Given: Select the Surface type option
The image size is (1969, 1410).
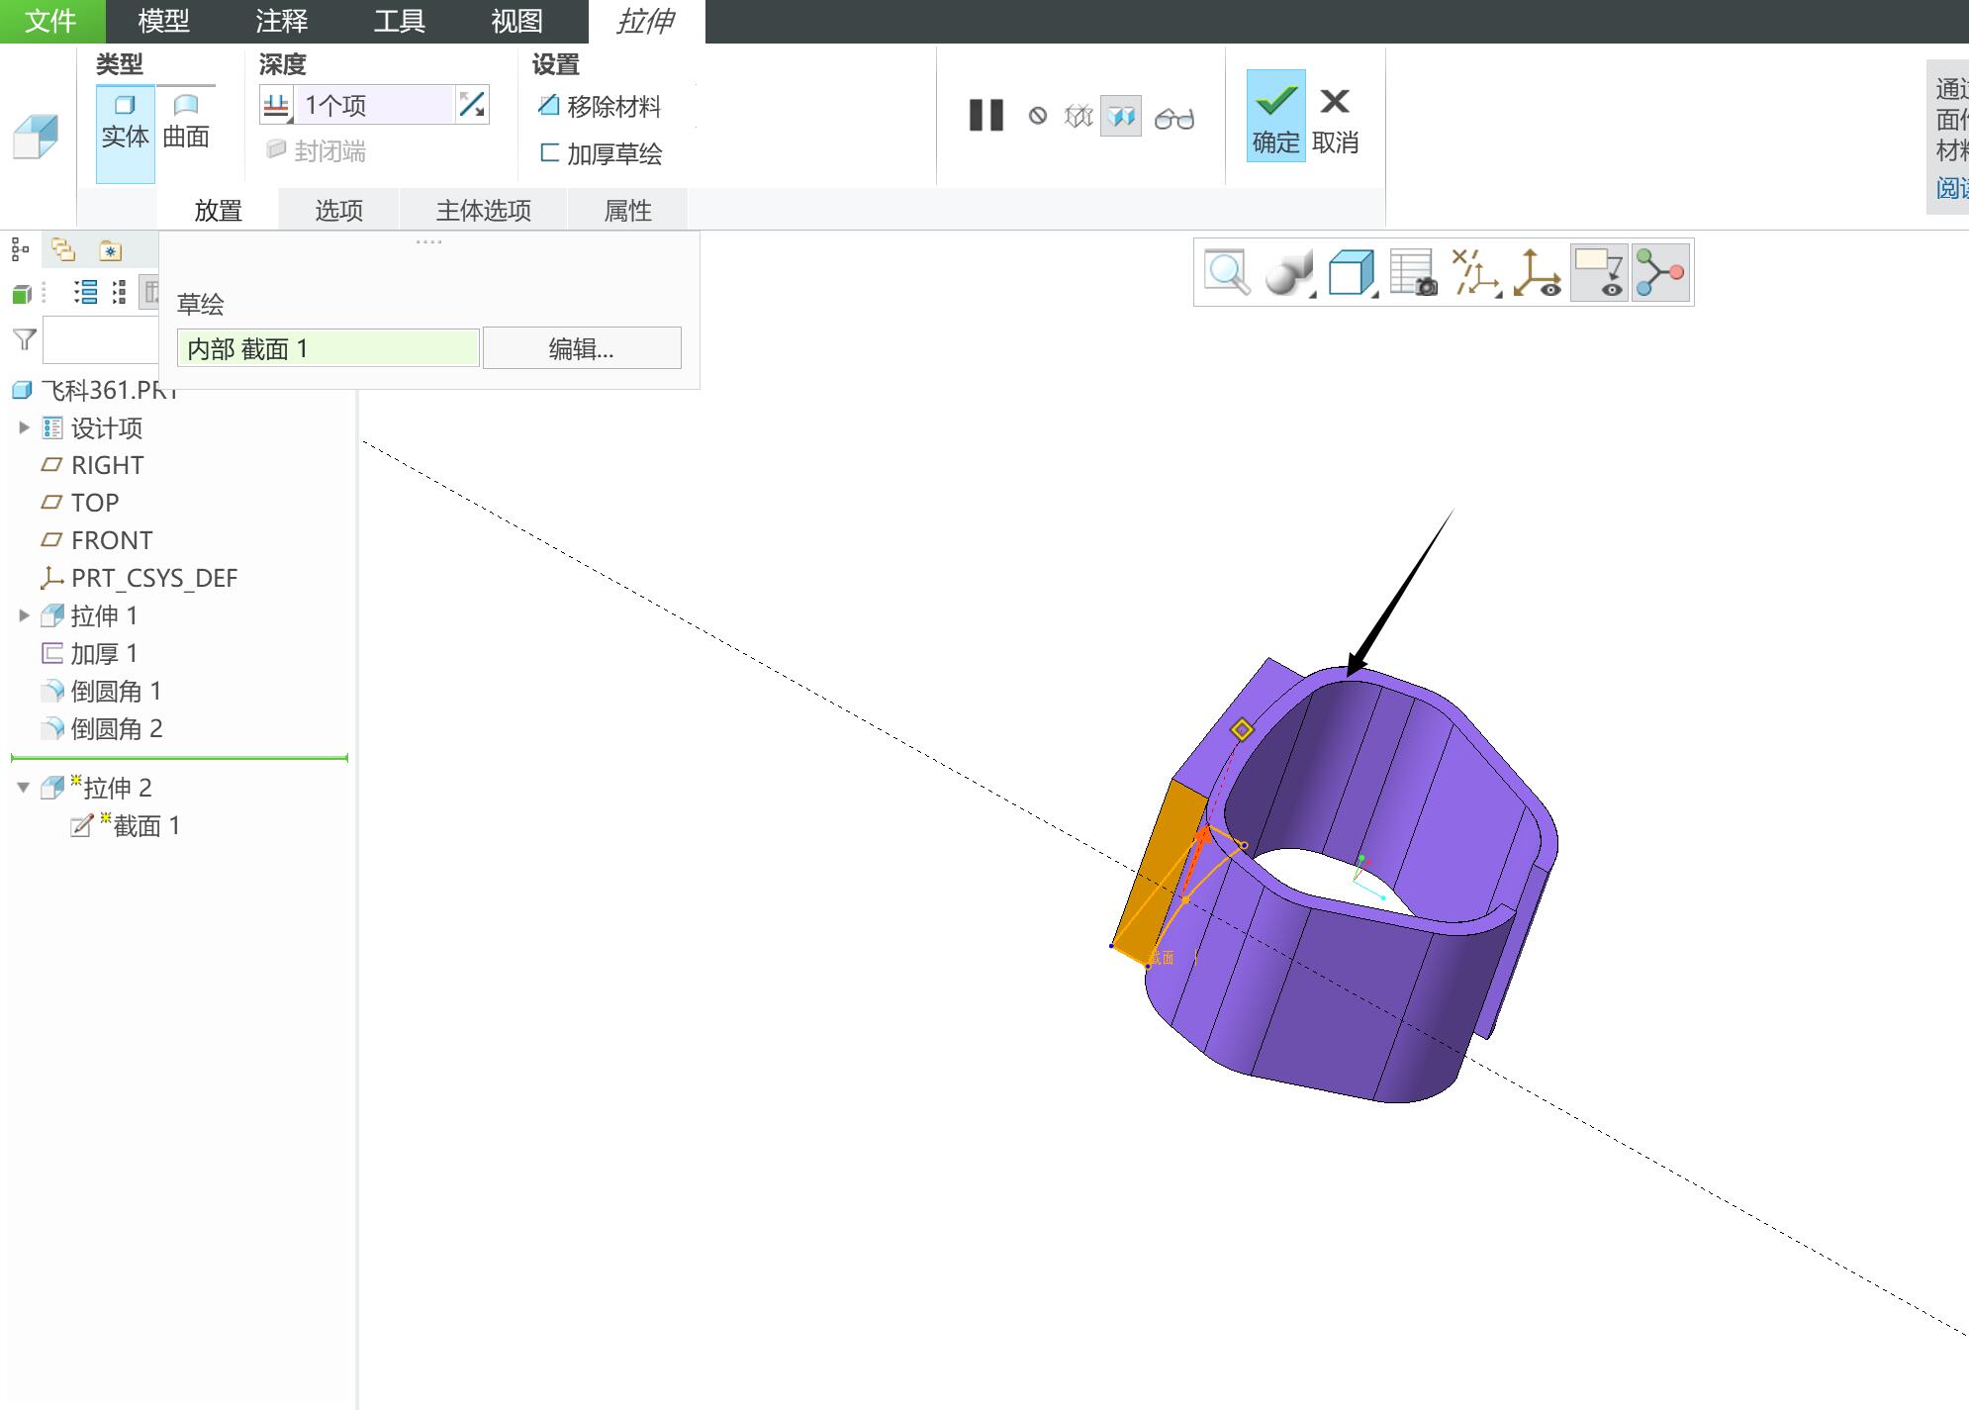Looking at the screenshot, I should point(186,122).
